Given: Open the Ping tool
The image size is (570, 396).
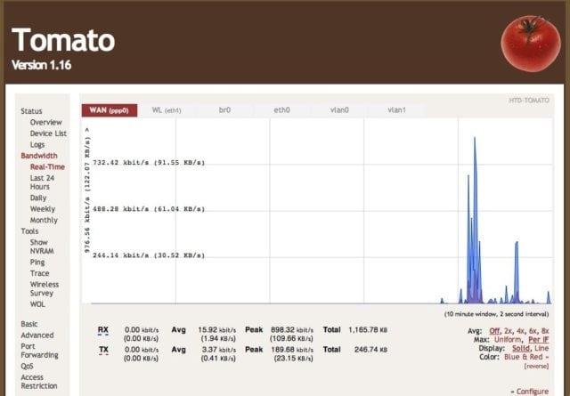Looking at the screenshot, I should (x=37, y=263).
